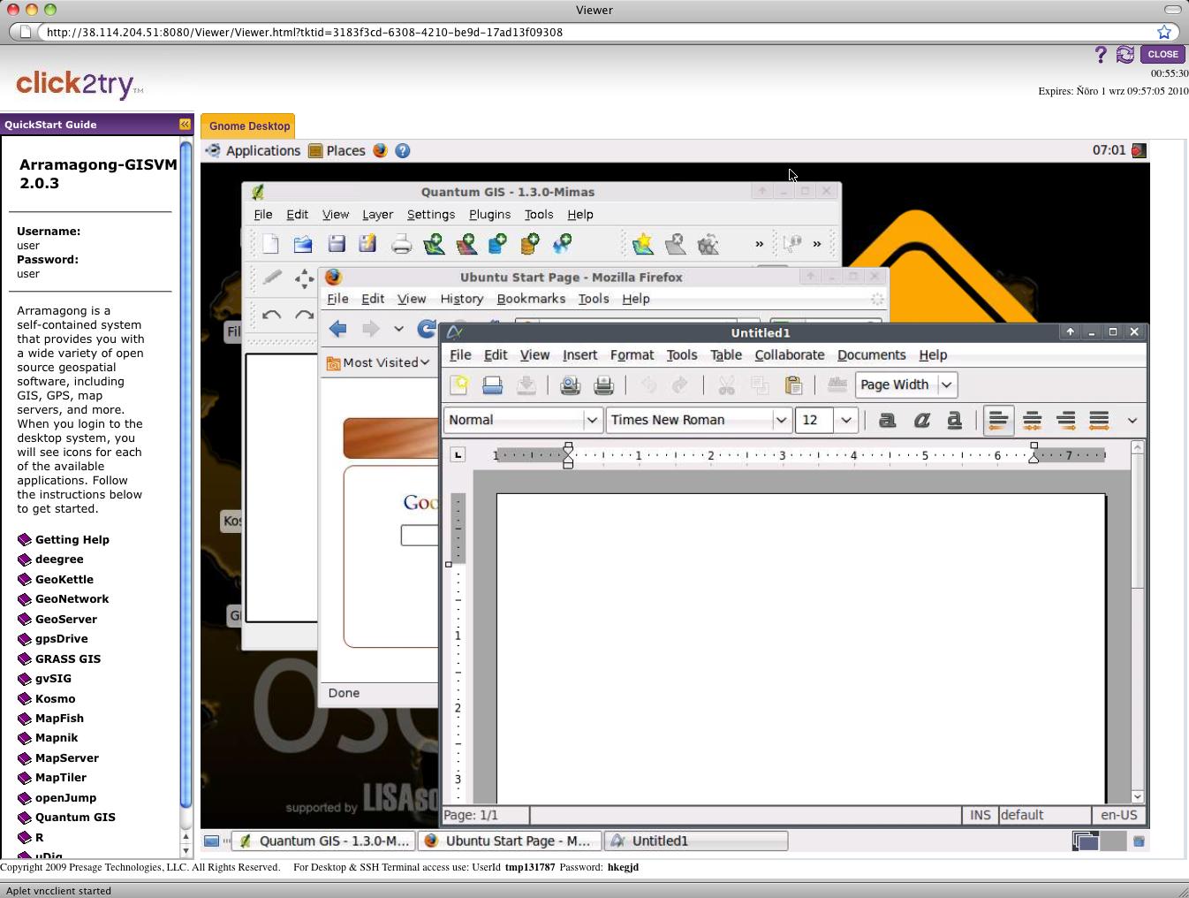Click Redo arrow in Quantum GIS toolbar

pos(305,315)
